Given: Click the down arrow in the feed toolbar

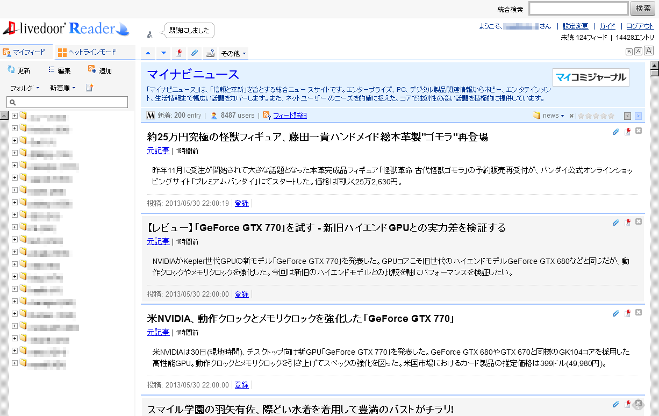Looking at the screenshot, I should (x=164, y=53).
